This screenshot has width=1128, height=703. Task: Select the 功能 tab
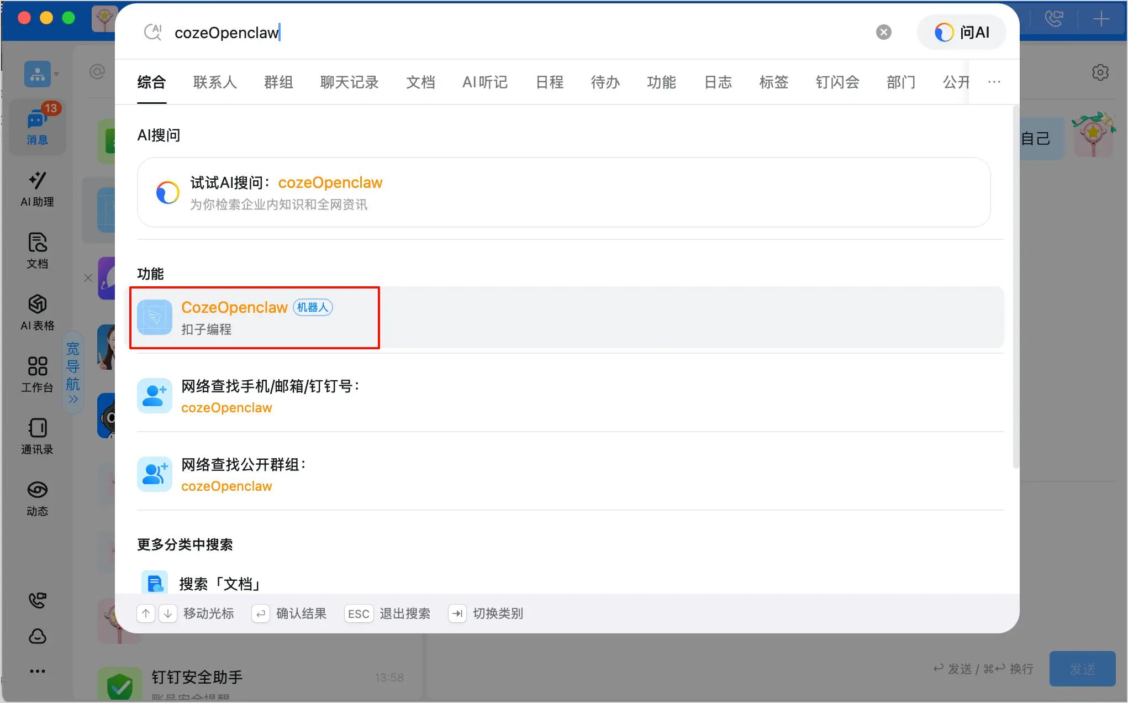(x=661, y=82)
